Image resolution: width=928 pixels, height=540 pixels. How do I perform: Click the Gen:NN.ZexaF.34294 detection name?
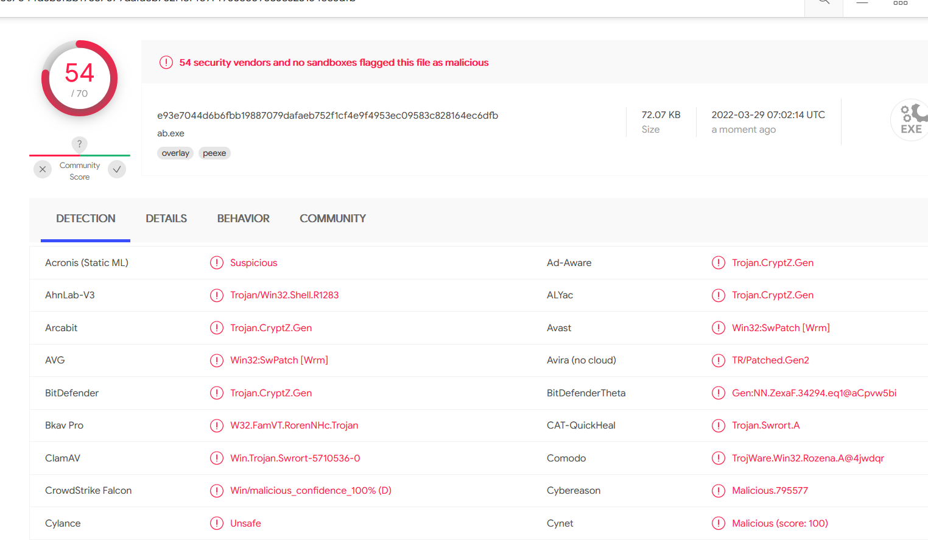pos(814,393)
